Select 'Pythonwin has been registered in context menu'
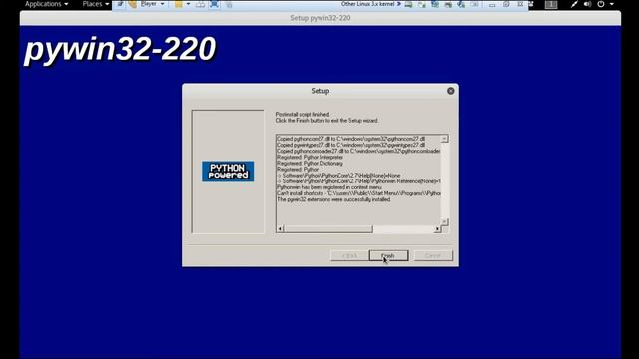 [329, 187]
